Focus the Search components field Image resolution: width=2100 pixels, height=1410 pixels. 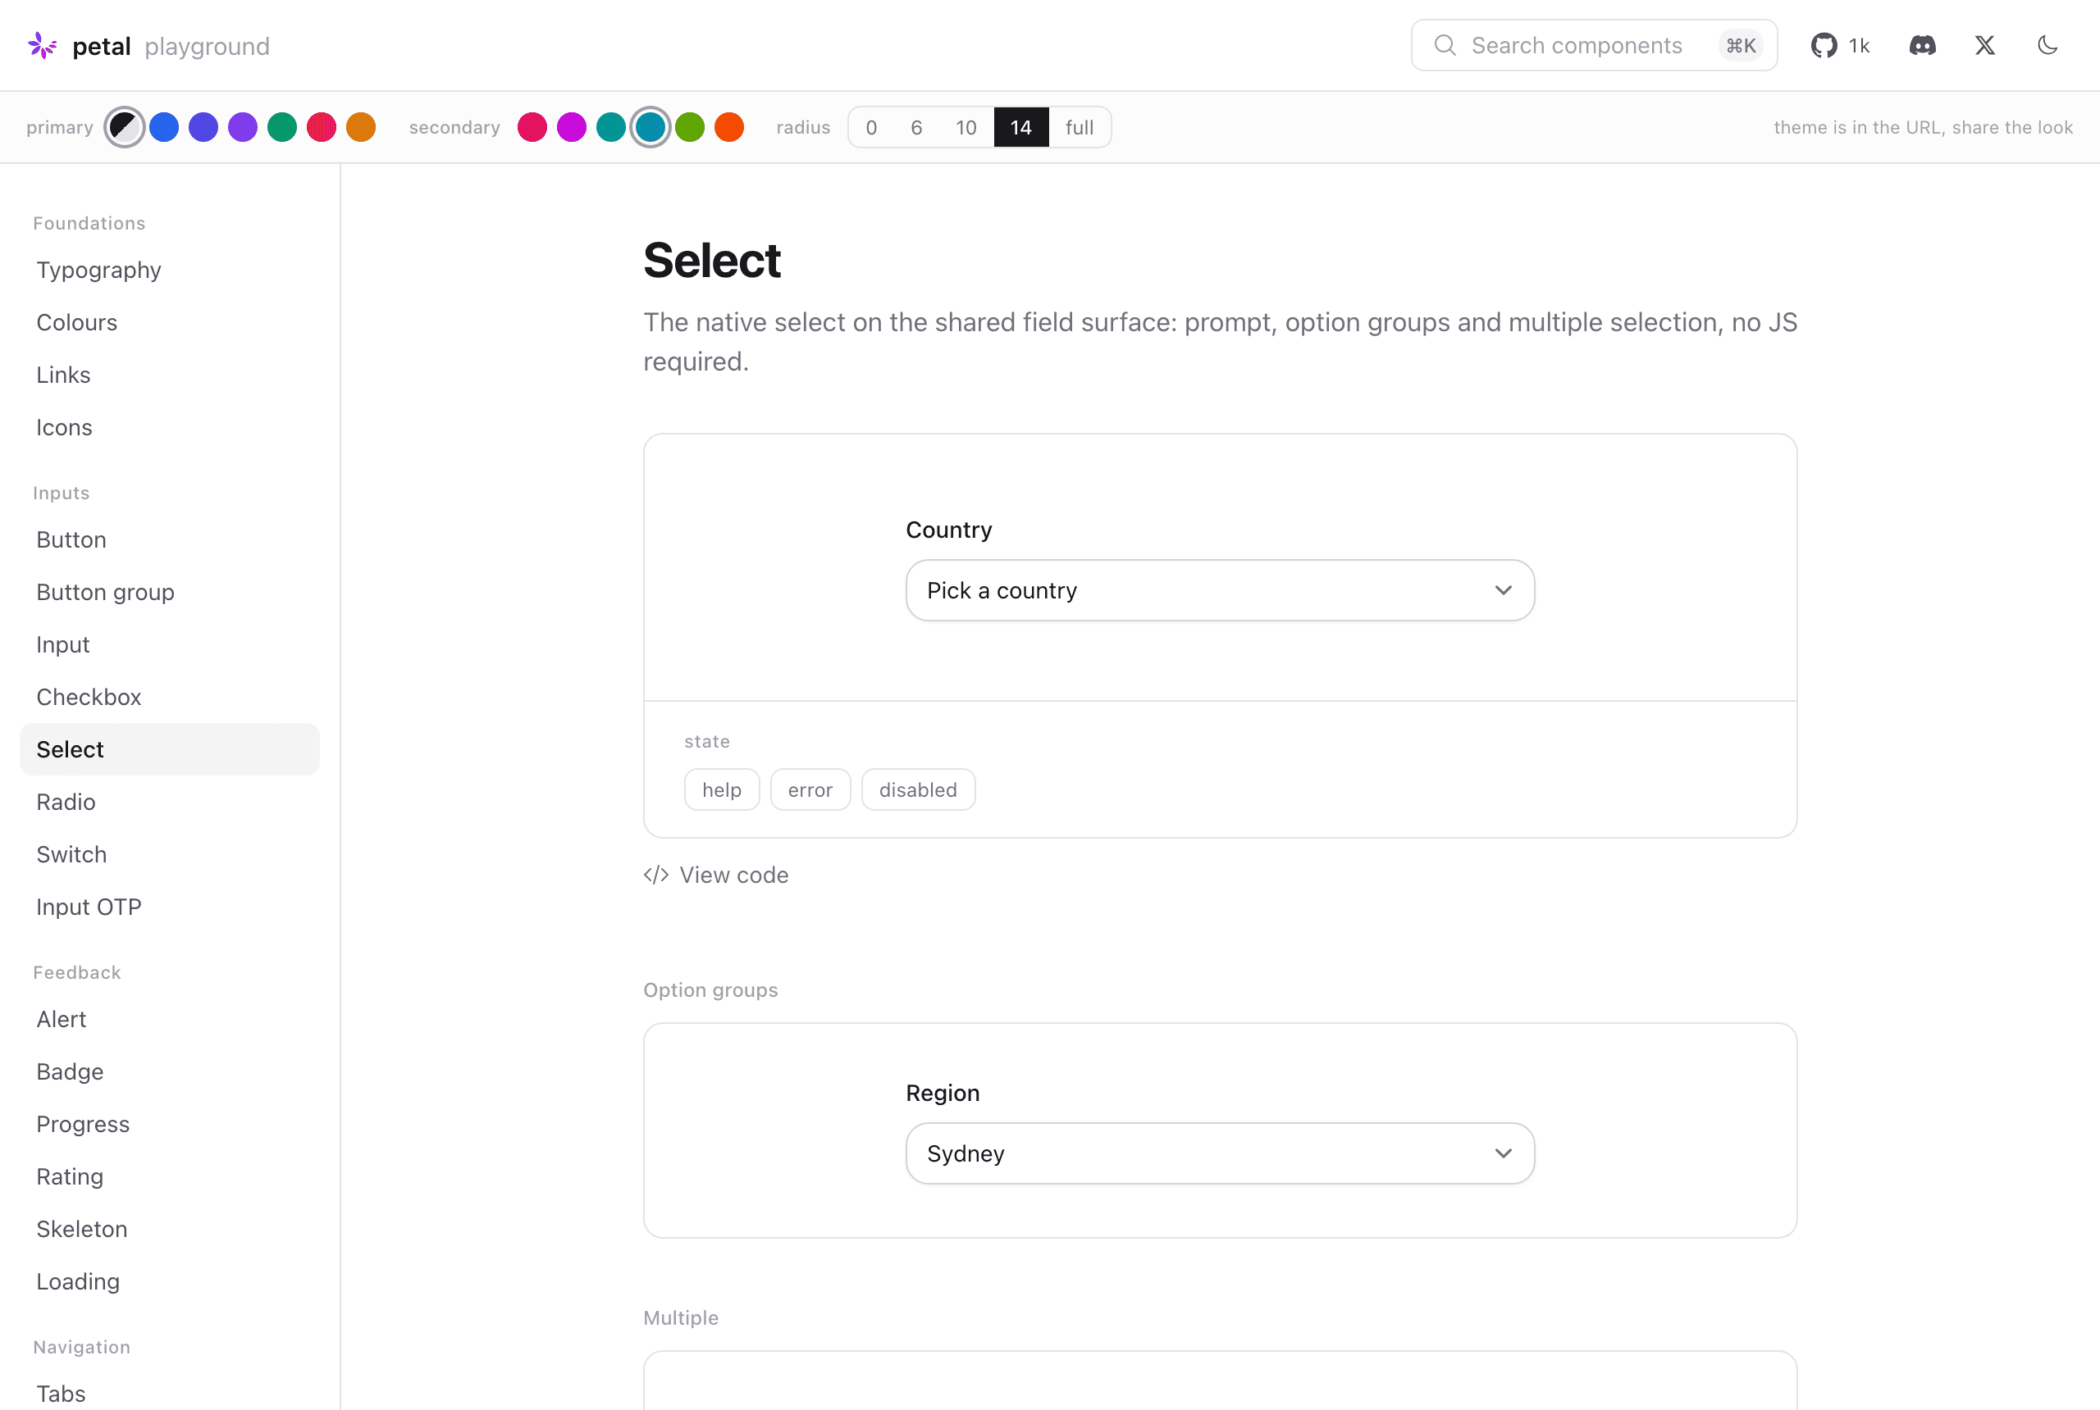pyautogui.click(x=1593, y=46)
